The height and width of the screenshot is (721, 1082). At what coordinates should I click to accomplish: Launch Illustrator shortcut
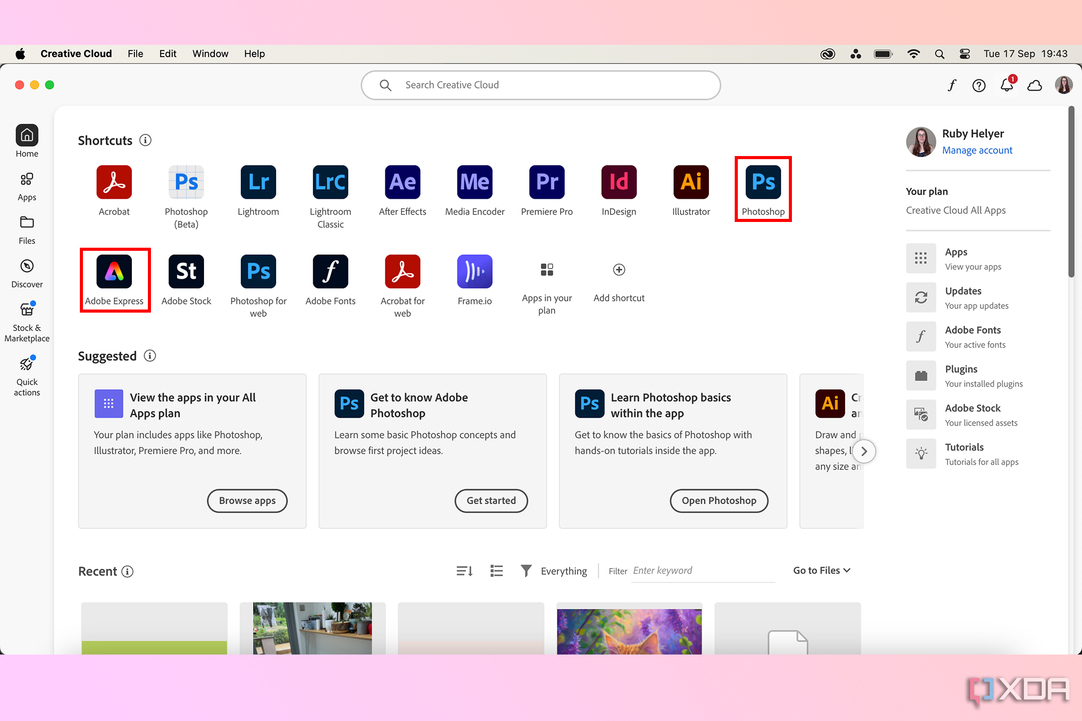click(691, 182)
